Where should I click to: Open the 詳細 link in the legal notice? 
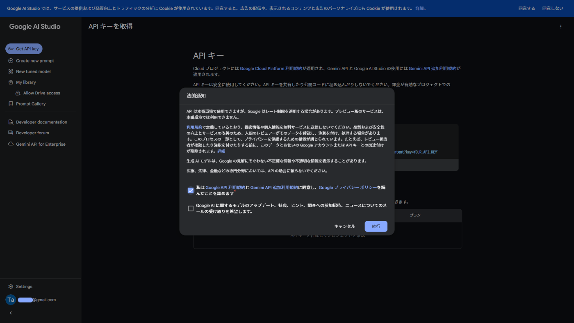(x=221, y=151)
